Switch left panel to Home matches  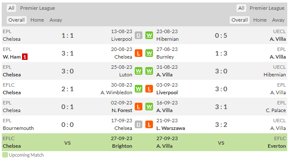point(37,20)
